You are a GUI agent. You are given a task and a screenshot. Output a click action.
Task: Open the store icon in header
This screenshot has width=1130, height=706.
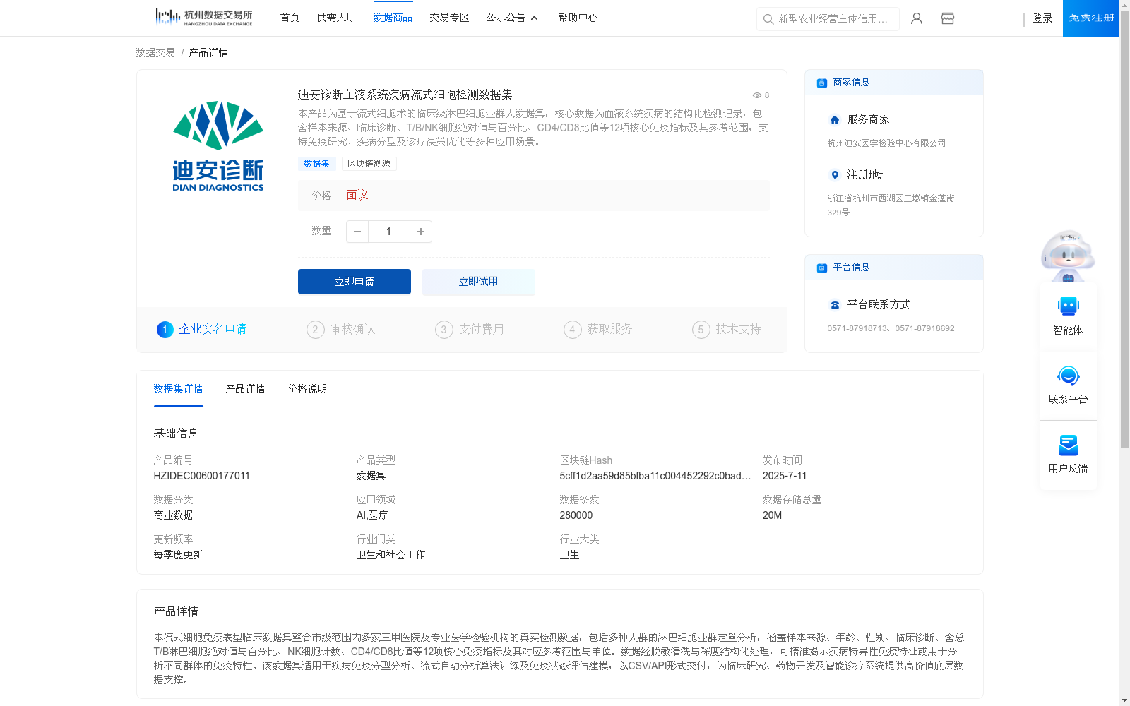pyautogui.click(x=948, y=18)
